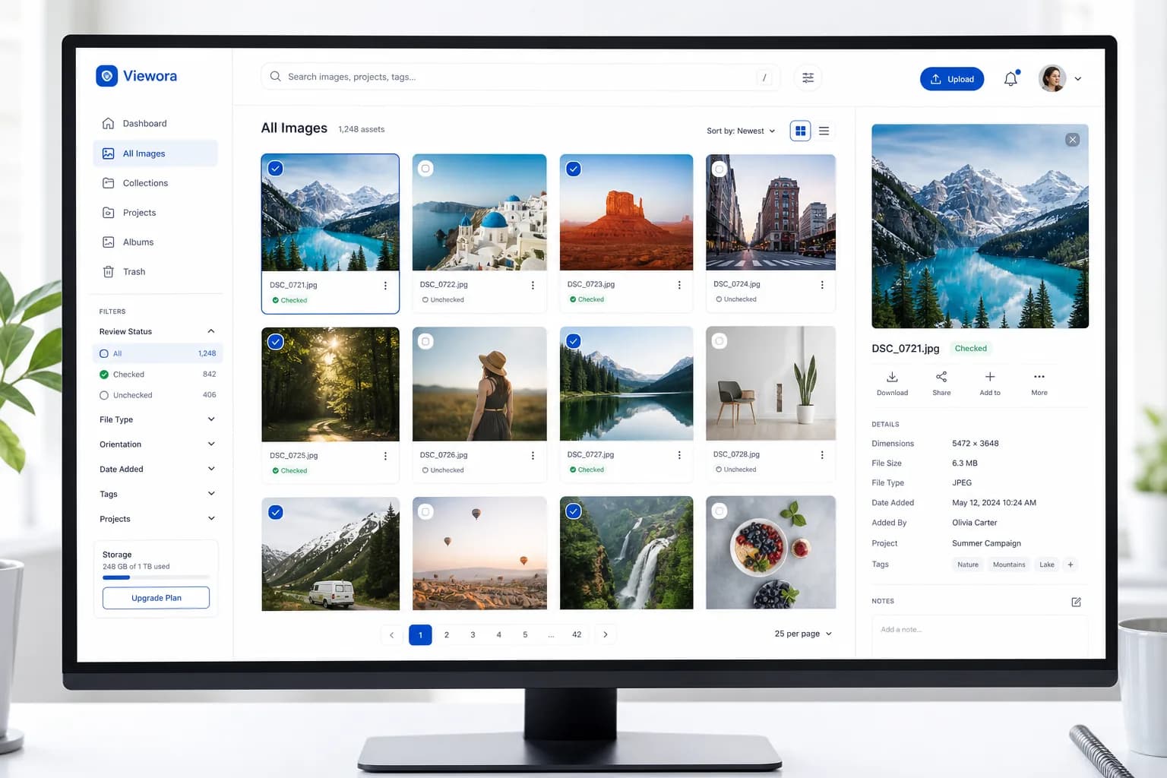Screen dimensions: 1167x778
Task: Click the storage usage progress bar
Action: 156,577
